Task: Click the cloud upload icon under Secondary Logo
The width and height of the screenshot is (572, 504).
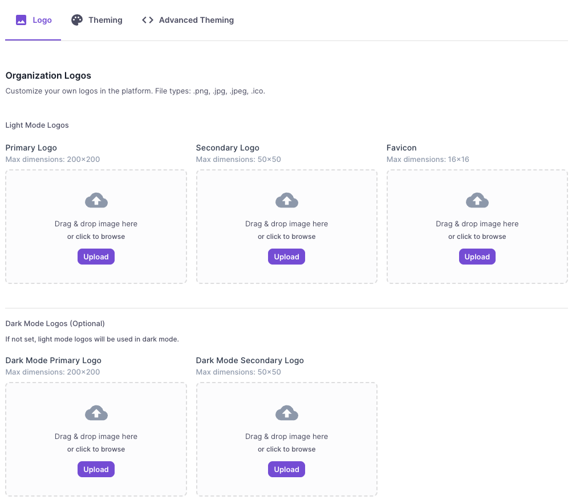Action: pos(286,200)
